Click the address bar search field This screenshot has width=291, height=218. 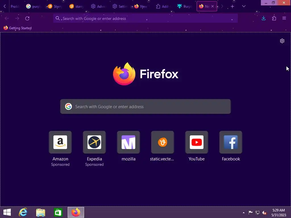pyautogui.click(x=145, y=18)
